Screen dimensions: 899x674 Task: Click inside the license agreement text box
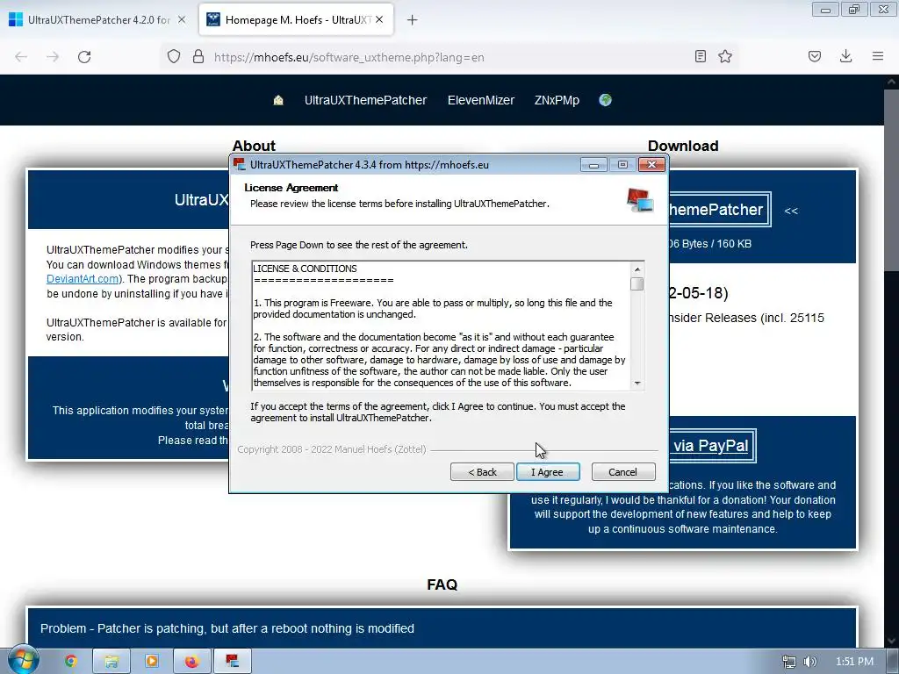441,326
